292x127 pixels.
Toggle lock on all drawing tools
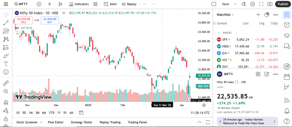tap(6, 118)
